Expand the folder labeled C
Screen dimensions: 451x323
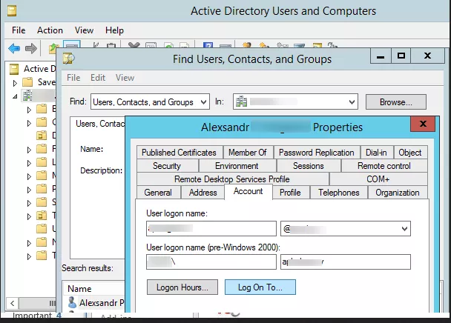pyautogui.click(x=29, y=123)
